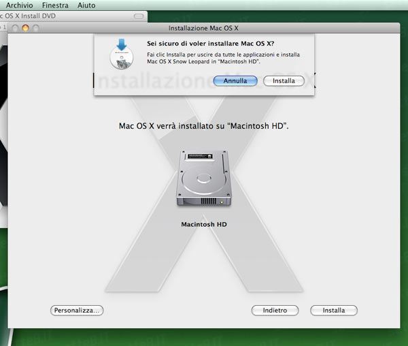Click the bottom Installa button of the window
This screenshot has height=346, width=408.
coord(334,311)
